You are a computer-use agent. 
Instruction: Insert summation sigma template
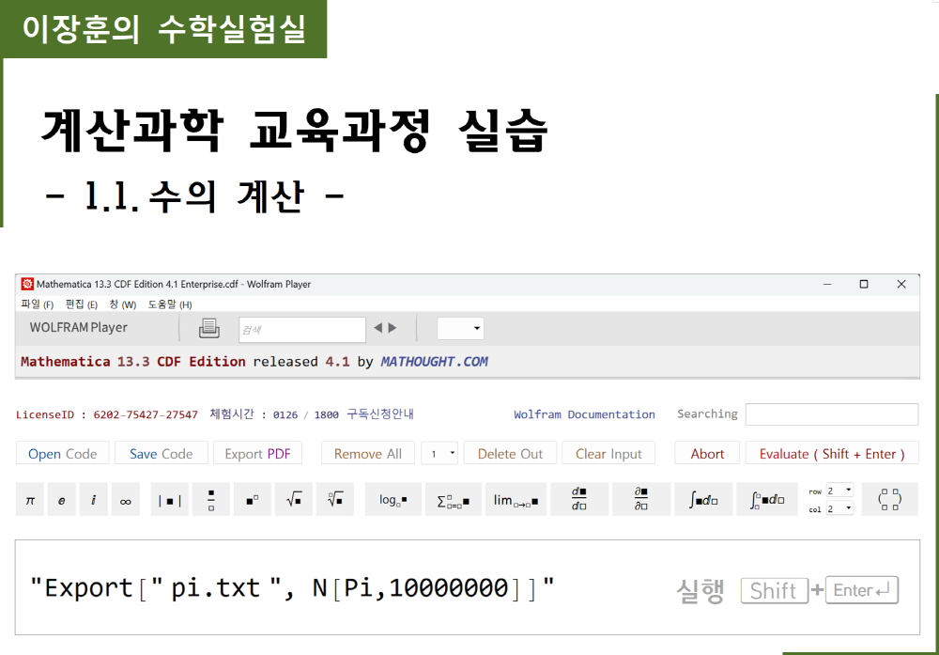pos(454,500)
